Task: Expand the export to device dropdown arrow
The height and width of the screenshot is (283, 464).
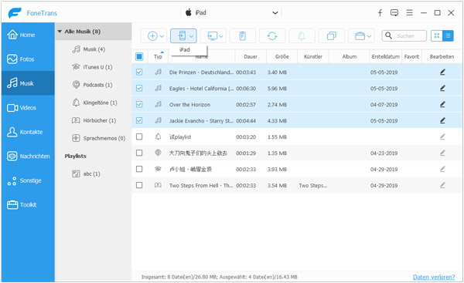Action: point(192,36)
